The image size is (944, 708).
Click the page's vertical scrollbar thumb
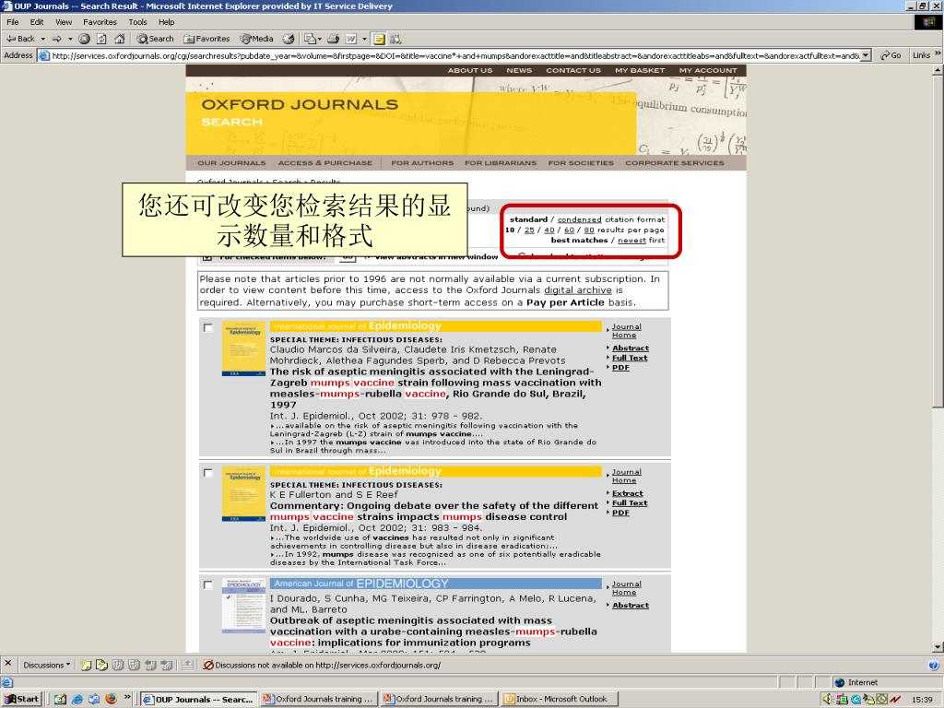pyautogui.click(x=938, y=242)
